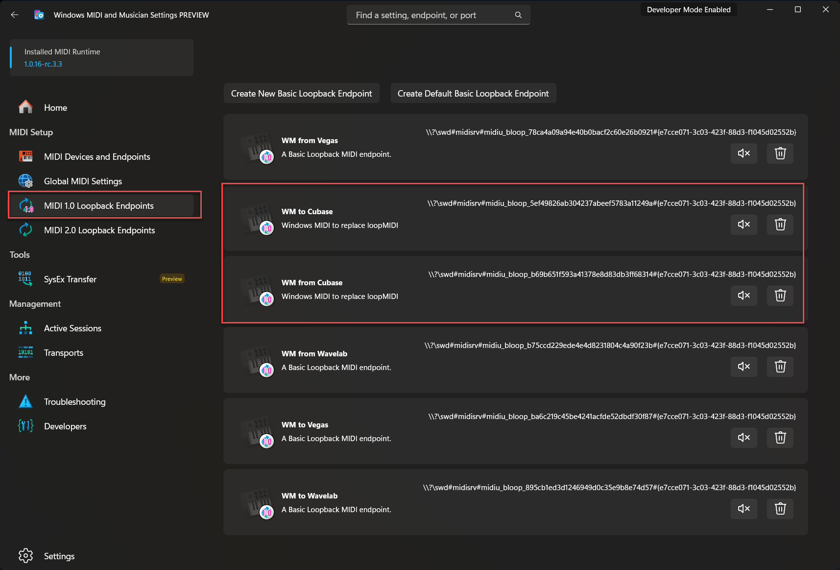Click the Installed MIDI Runtime version card
This screenshot has height=570, width=840.
click(x=101, y=58)
